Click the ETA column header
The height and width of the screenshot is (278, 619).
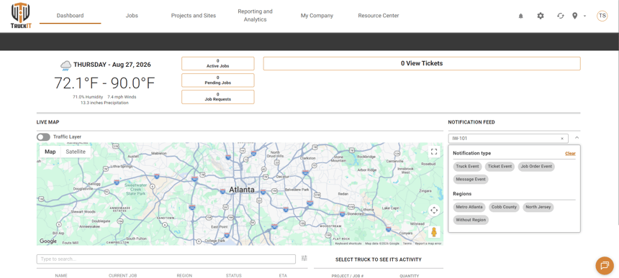pyautogui.click(x=283, y=276)
